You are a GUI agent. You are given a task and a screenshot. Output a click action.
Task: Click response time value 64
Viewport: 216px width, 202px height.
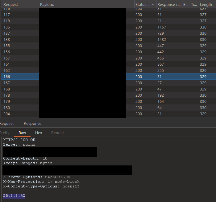coord(160,108)
